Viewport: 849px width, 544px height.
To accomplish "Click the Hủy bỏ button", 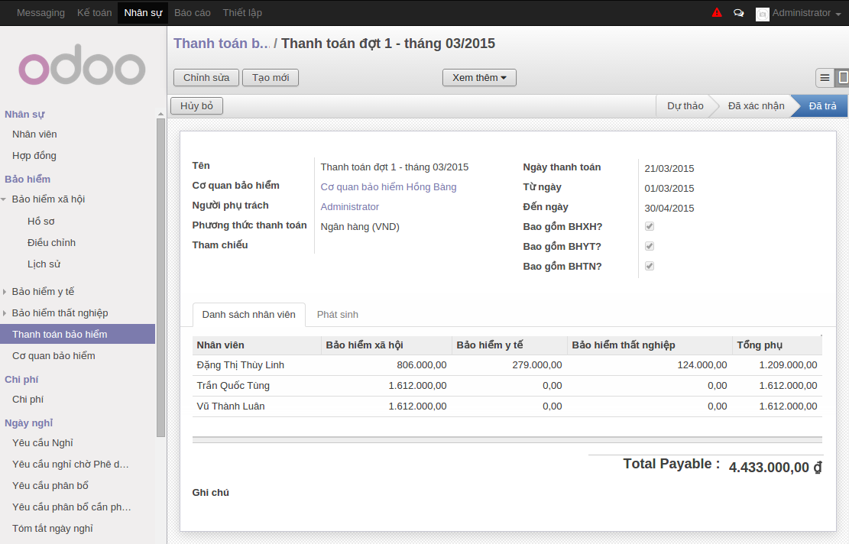I will (196, 105).
